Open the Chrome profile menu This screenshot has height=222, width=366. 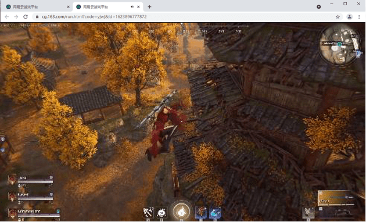(x=349, y=17)
